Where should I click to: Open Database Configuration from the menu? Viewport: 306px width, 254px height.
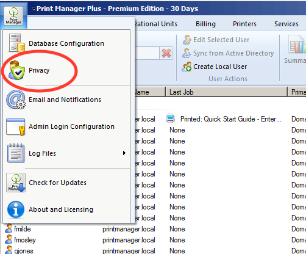tap(66, 43)
